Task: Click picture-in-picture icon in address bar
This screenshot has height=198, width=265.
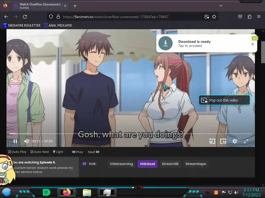Action: click(207, 17)
